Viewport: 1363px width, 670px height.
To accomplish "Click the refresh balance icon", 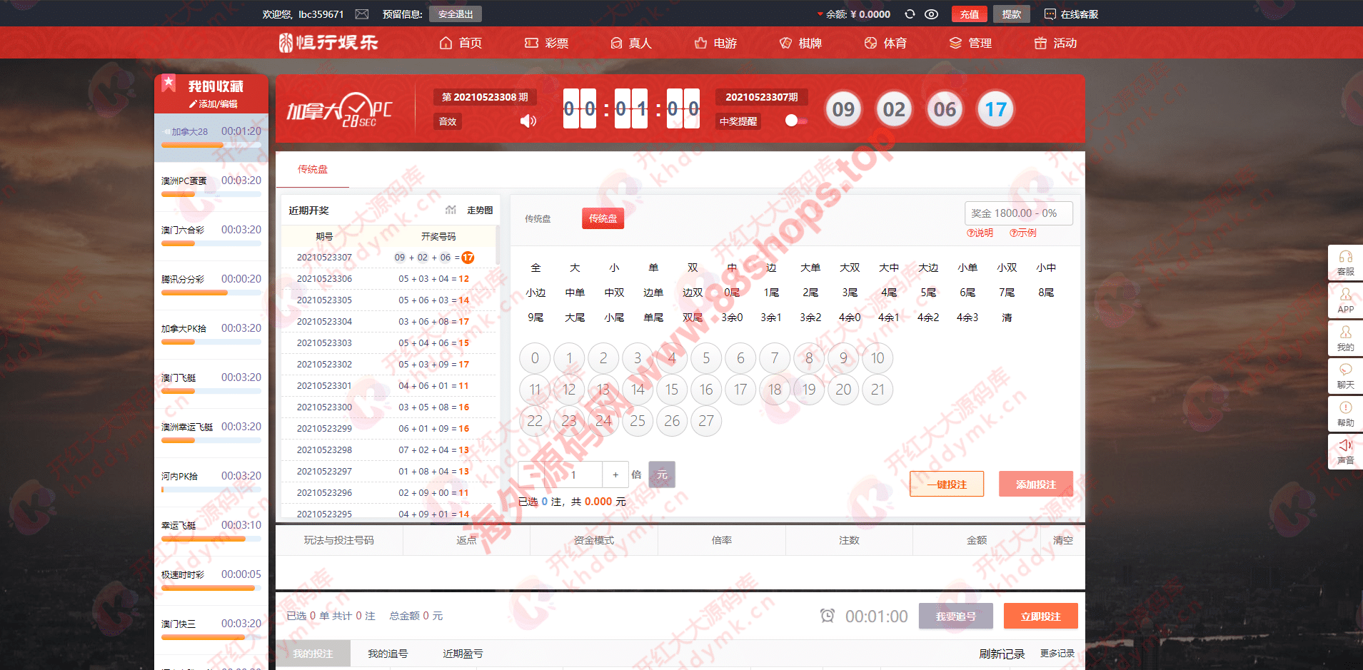I will coord(910,14).
